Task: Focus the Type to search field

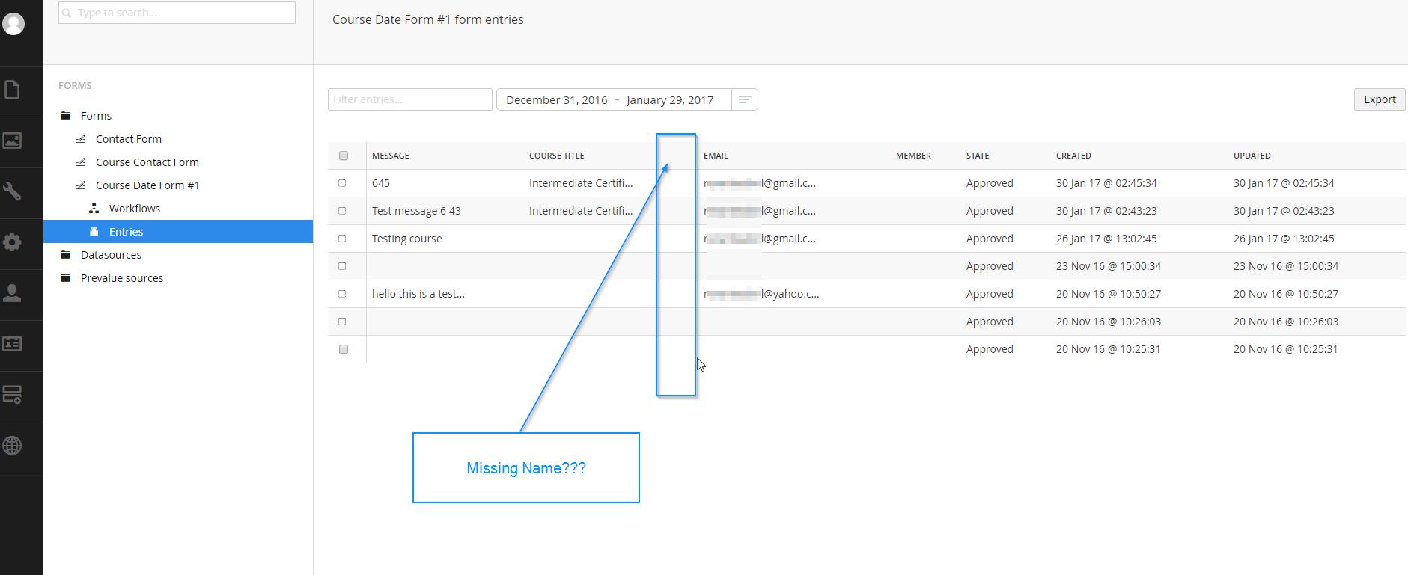Action: [x=177, y=13]
